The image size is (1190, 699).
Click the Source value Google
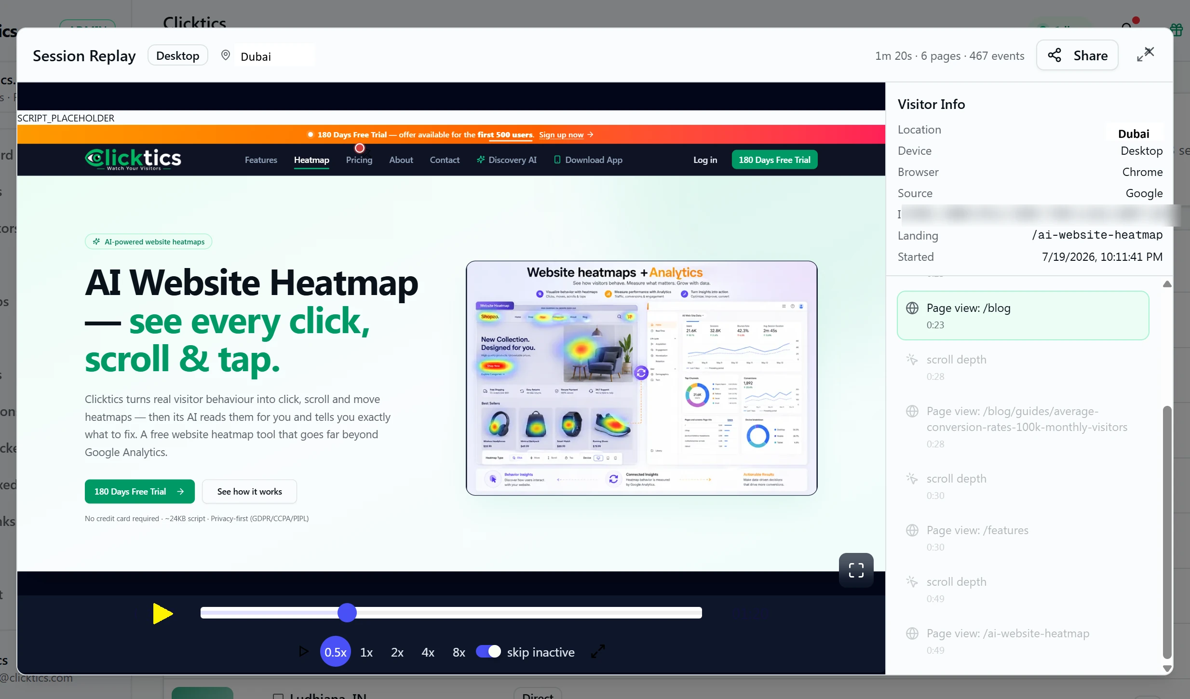(1144, 193)
